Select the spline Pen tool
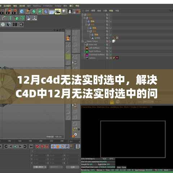The width and height of the screenshot is (173, 173). pyautogui.click(x=28, y=12)
